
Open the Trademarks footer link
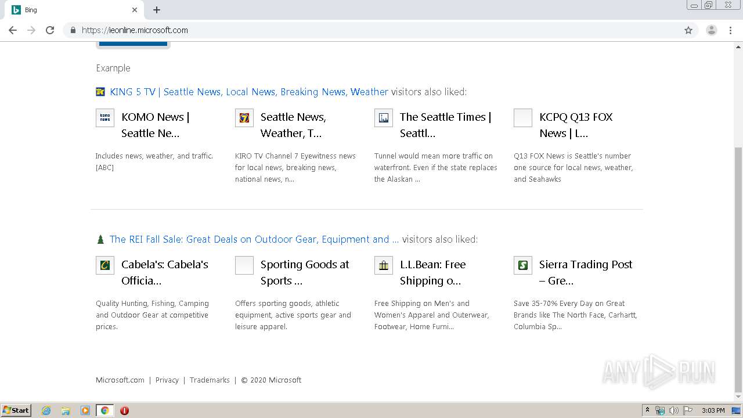coord(210,380)
